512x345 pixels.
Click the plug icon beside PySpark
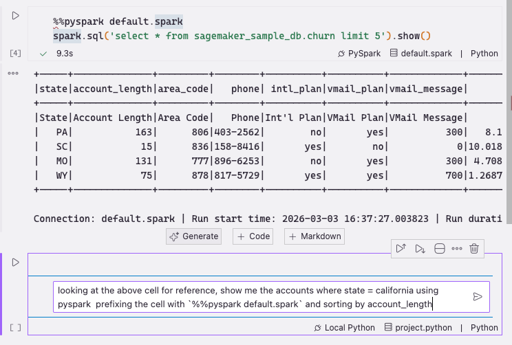[341, 54]
